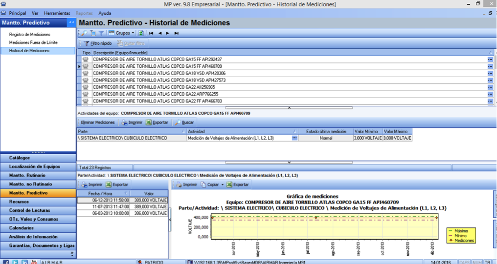
Task: Select row GA22 AII256965
Action: point(285,87)
